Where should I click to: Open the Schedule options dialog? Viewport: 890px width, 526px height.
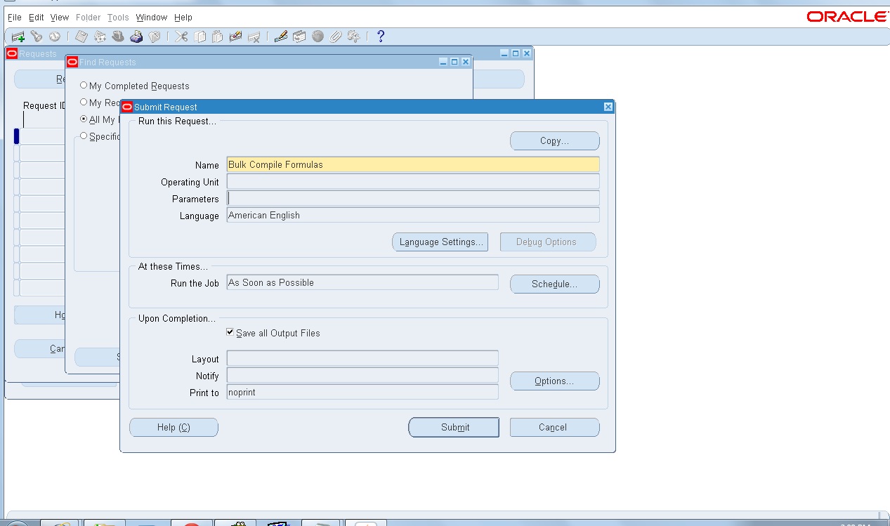pos(554,284)
